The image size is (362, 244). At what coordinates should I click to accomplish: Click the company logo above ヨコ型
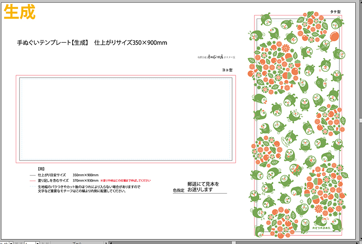coord(218,58)
